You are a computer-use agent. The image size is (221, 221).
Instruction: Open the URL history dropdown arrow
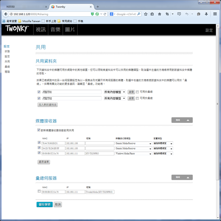101,14
